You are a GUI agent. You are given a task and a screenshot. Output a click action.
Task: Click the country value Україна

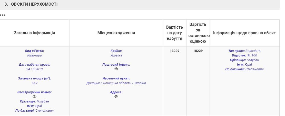click(116, 55)
